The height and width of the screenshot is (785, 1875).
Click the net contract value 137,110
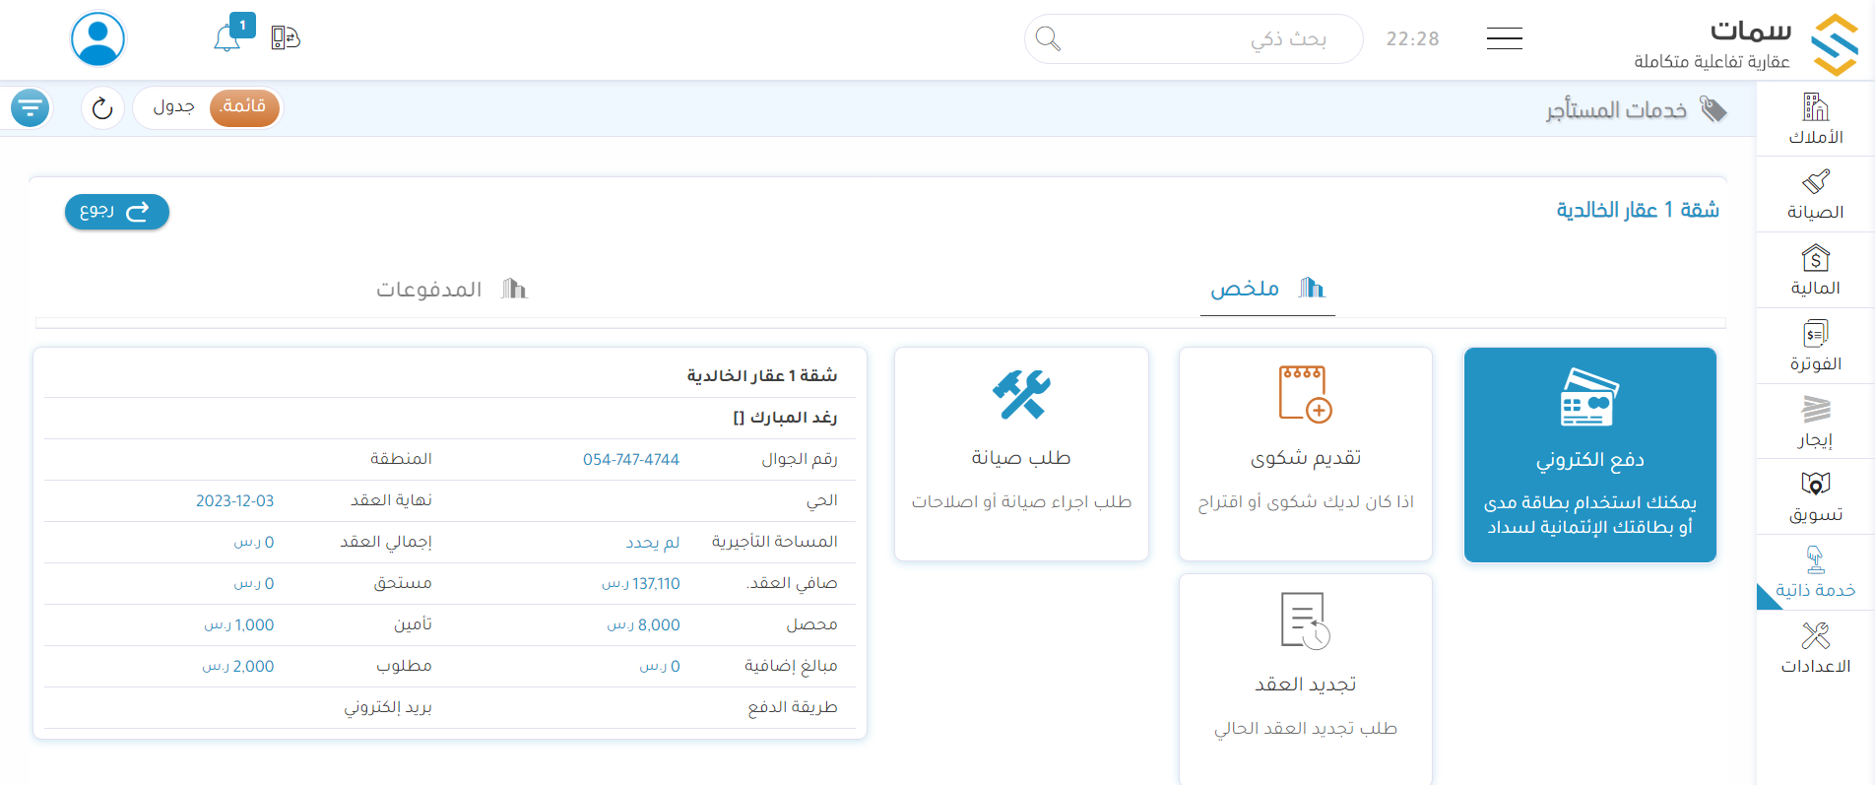[x=641, y=584]
